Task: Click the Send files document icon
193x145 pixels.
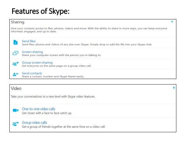Action: coord(15,43)
